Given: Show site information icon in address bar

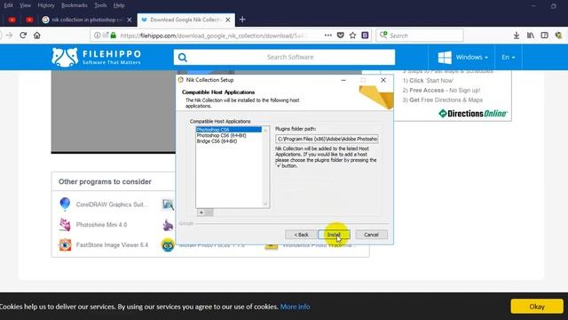Looking at the screenshot, I should pos(97,36).
